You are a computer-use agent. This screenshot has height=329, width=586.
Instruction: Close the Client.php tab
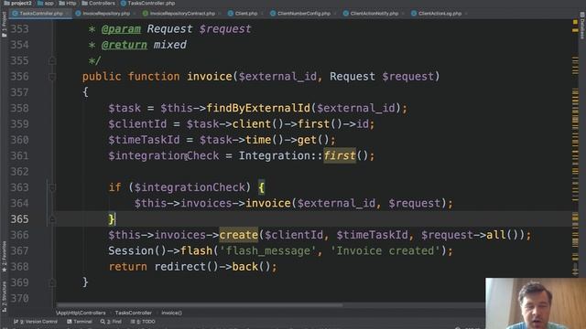[x=262, y=14]
